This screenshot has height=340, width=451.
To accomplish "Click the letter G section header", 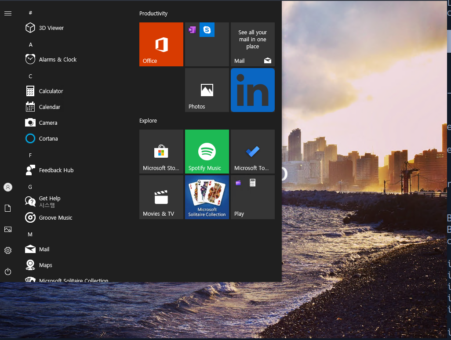I will [30, 187].
